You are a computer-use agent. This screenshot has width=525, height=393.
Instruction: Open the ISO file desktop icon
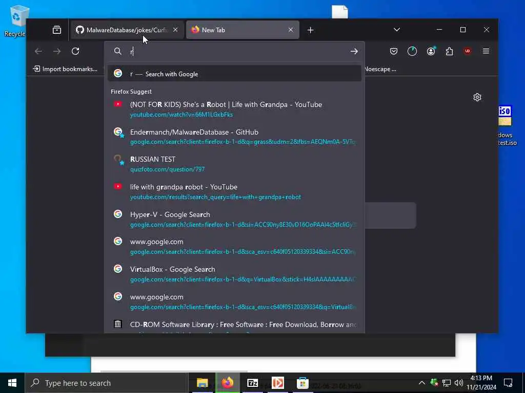[x=506, y=126]
